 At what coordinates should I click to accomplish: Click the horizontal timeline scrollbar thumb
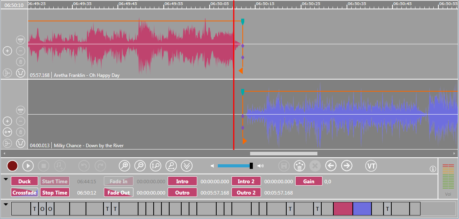click(284, 153)
